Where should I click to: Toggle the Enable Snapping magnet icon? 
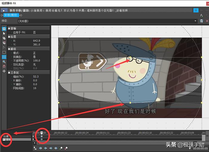4,66
